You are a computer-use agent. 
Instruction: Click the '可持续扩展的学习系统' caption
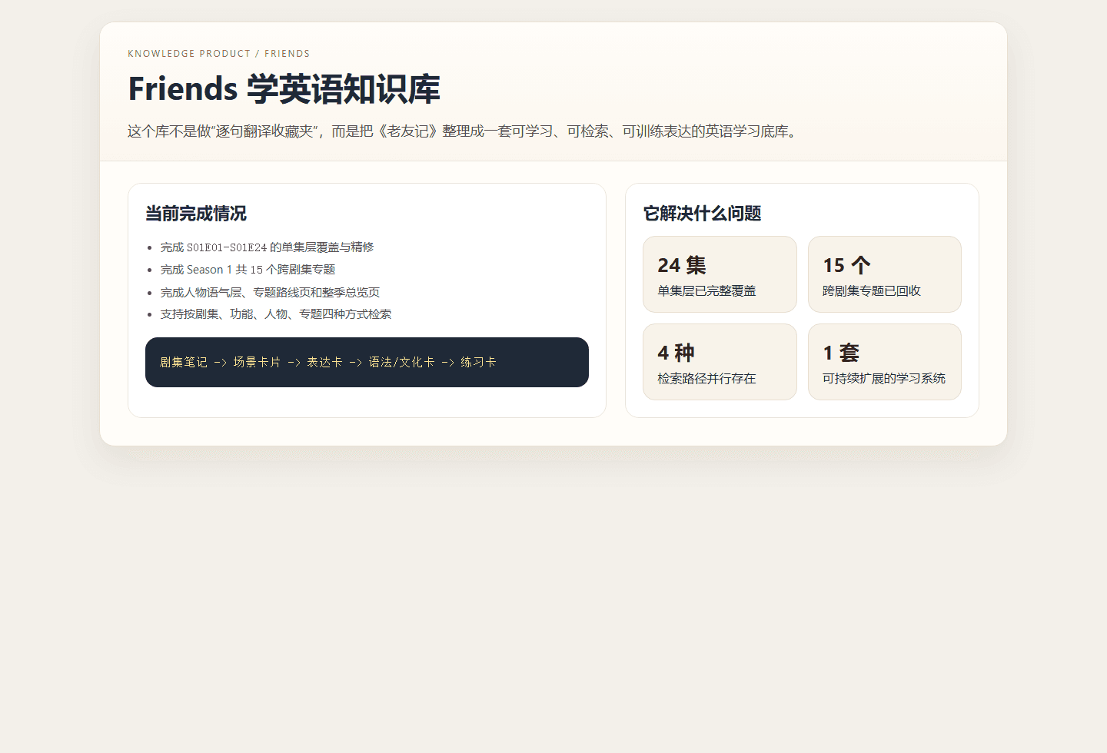(884, 379)
